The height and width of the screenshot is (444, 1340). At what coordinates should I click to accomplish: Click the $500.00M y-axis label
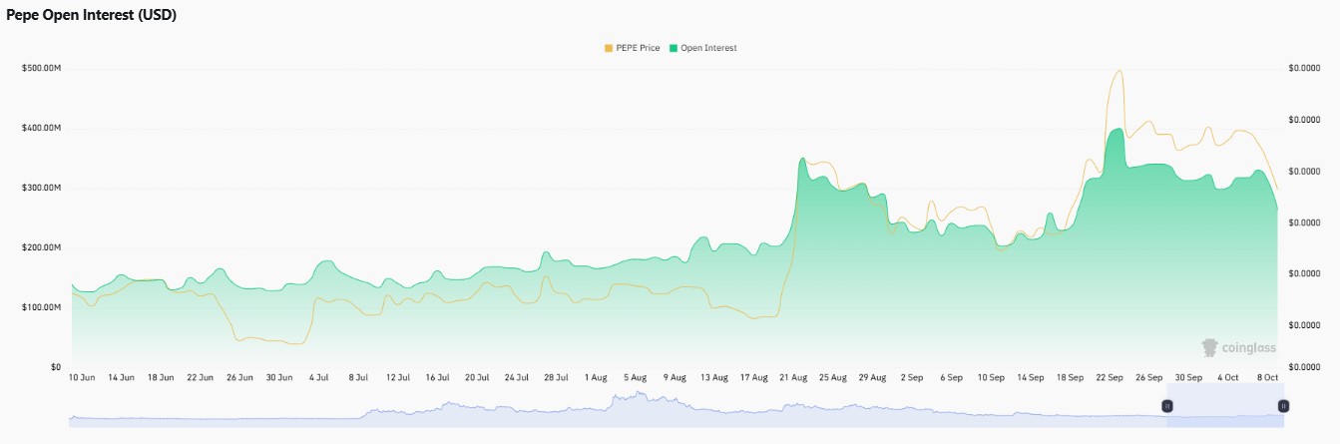40,68
